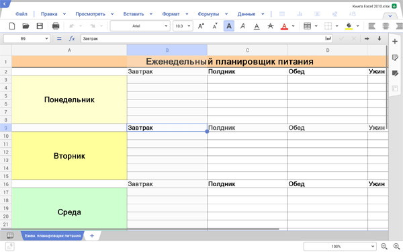The image size is (403, 252).
Task: Open the Файл menu
Action: point(21,14)
